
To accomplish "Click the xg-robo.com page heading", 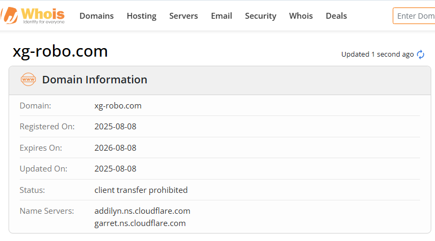I will 60,51.
